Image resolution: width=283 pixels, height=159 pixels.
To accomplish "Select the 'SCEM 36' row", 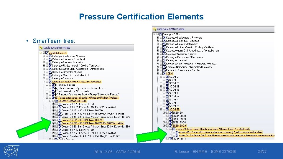I will click(174, 103).
